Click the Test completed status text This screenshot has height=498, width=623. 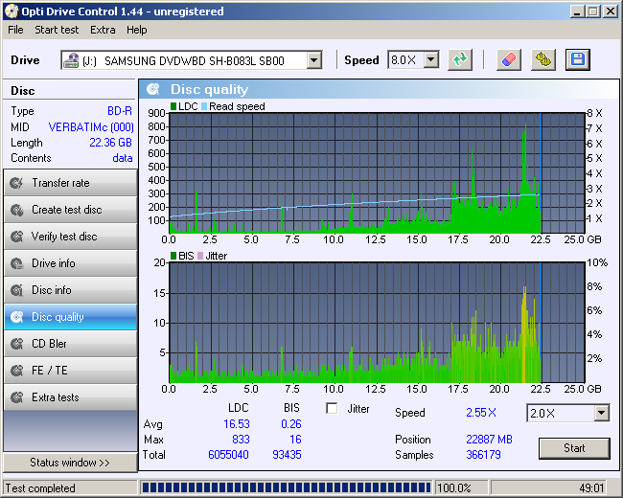40,487
